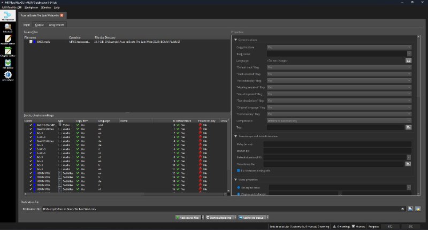Click the Language edit icon button

pos(408,61)
